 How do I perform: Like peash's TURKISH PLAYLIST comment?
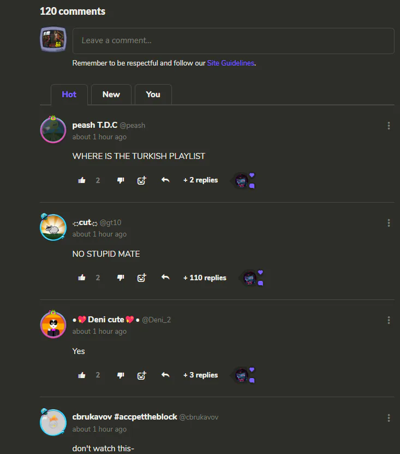tap(82, 180)
